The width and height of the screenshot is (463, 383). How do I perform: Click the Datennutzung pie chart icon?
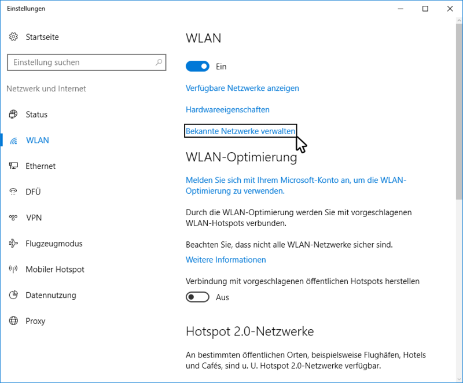13,295
